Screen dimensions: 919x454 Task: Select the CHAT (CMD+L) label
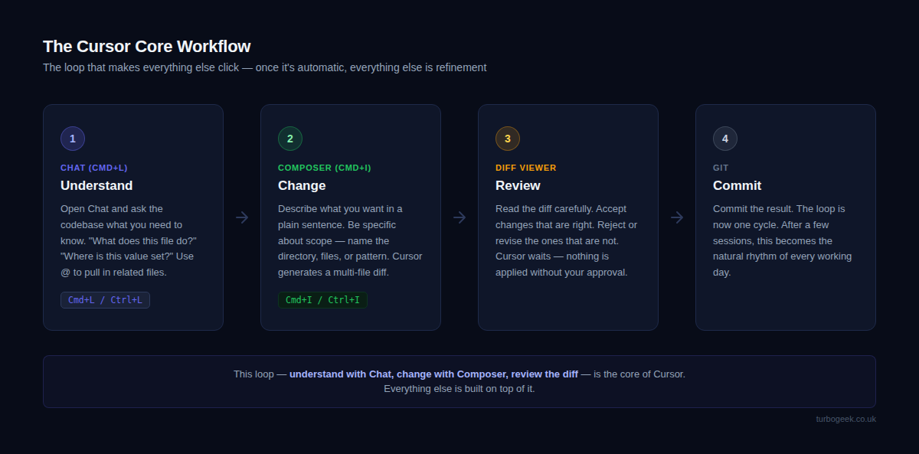[x=94, y=168]
